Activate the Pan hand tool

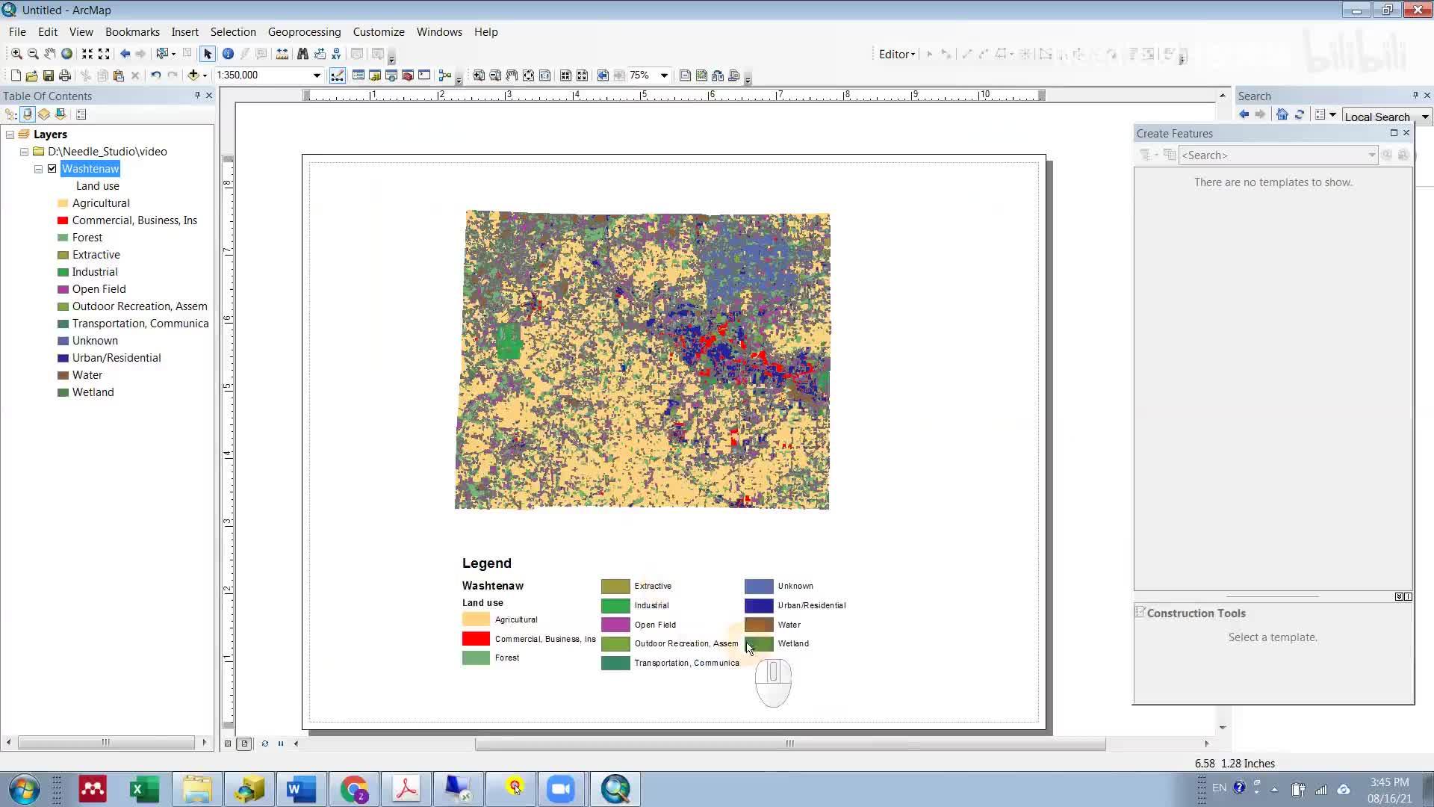tap(49, 54)
